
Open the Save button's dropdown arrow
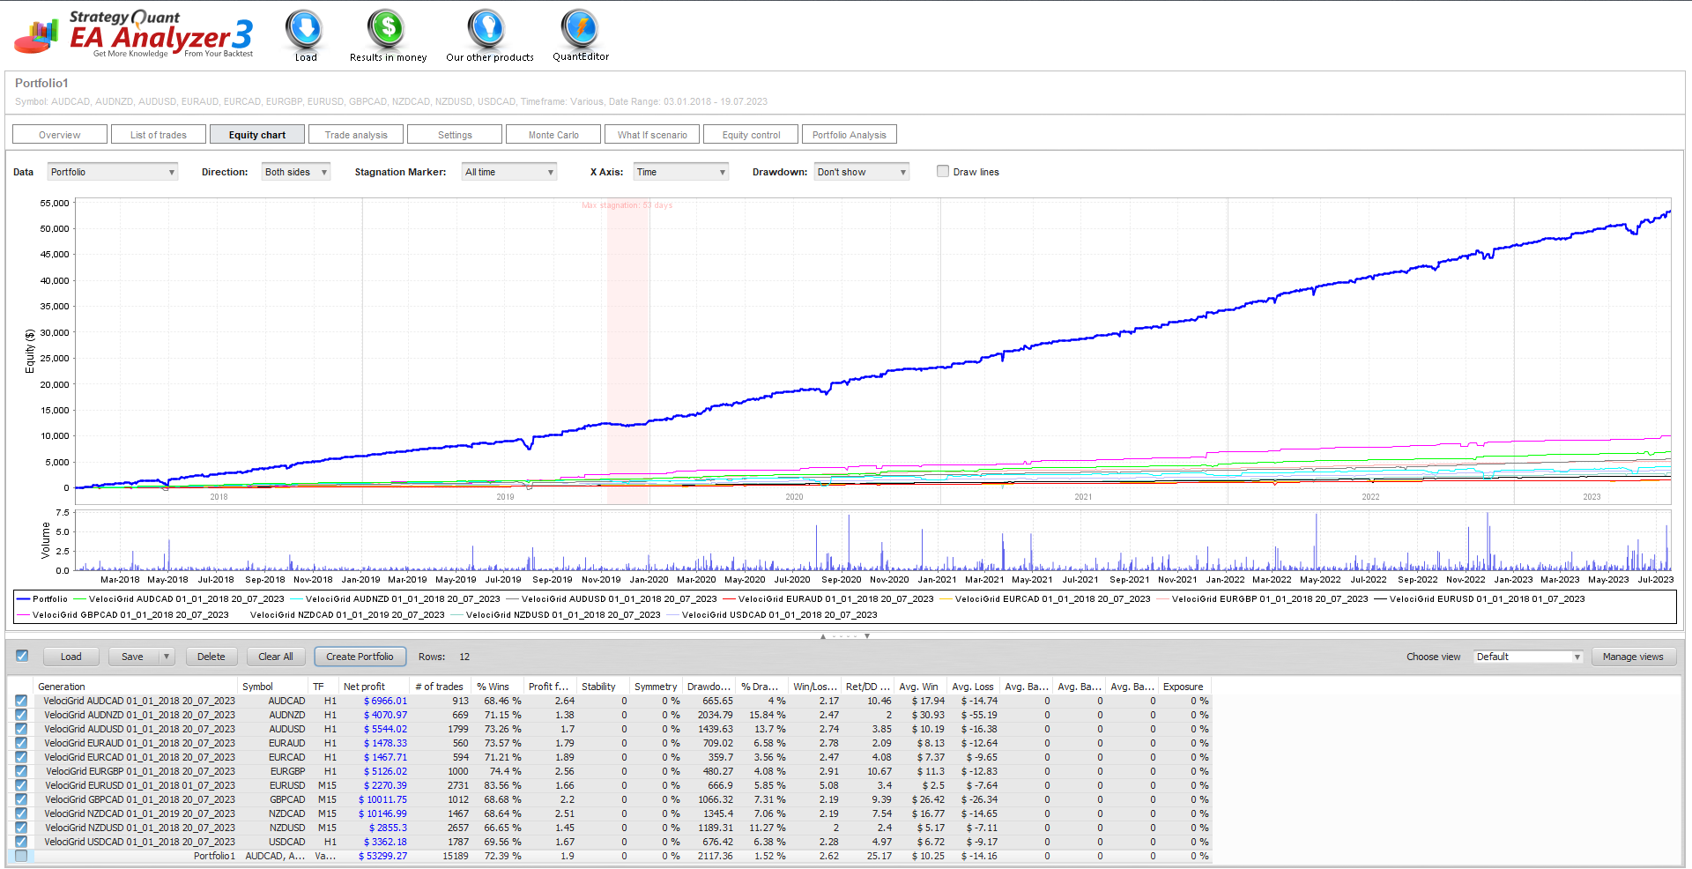point(166,657)
